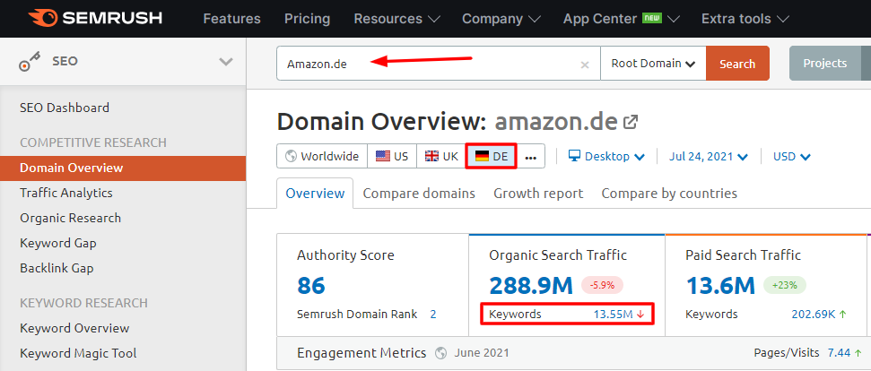
Task: Select the DE database
Action: point(492,157)
